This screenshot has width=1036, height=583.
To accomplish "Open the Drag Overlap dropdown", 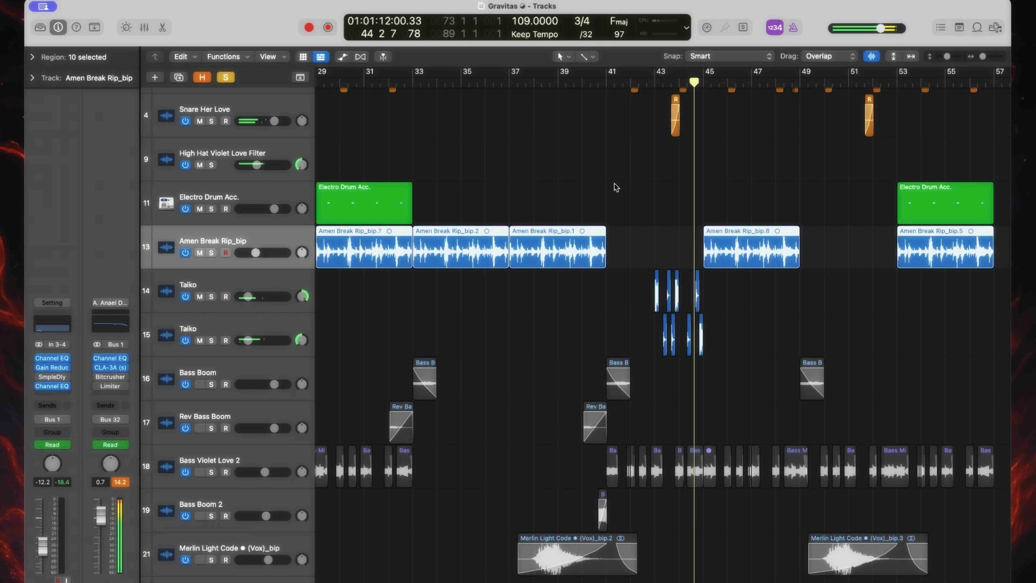I will point(830,57).
